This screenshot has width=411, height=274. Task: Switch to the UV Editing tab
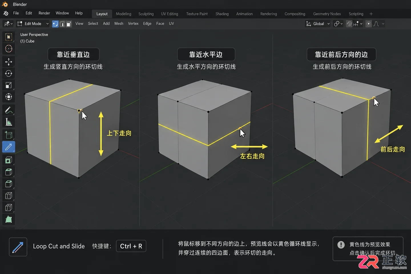coord(170,14)
